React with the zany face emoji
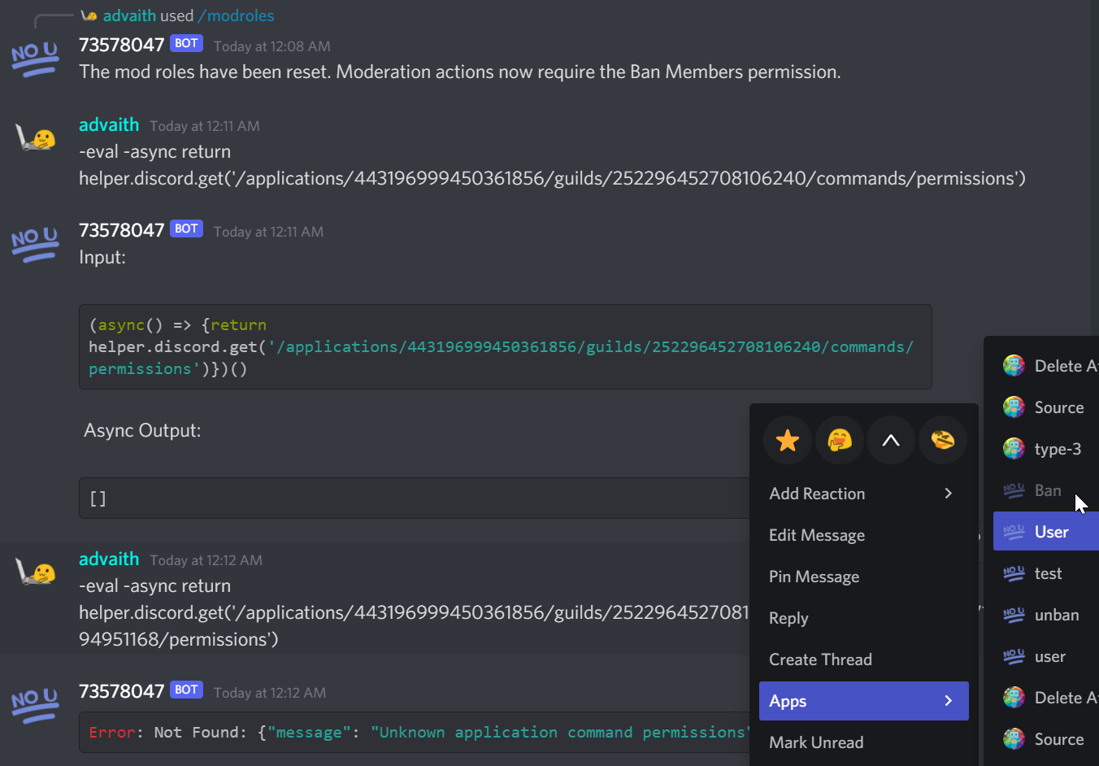The width and height of the screenshot is (1099, 766). tap(943, 440)
